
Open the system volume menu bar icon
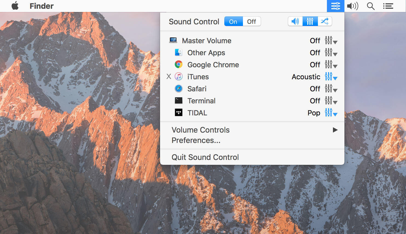353,6
